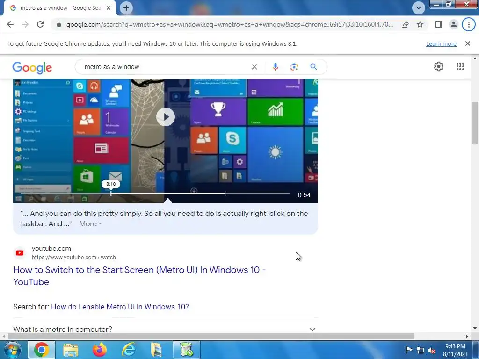
Task: Go back to the previous page
Action: [10, 24]
